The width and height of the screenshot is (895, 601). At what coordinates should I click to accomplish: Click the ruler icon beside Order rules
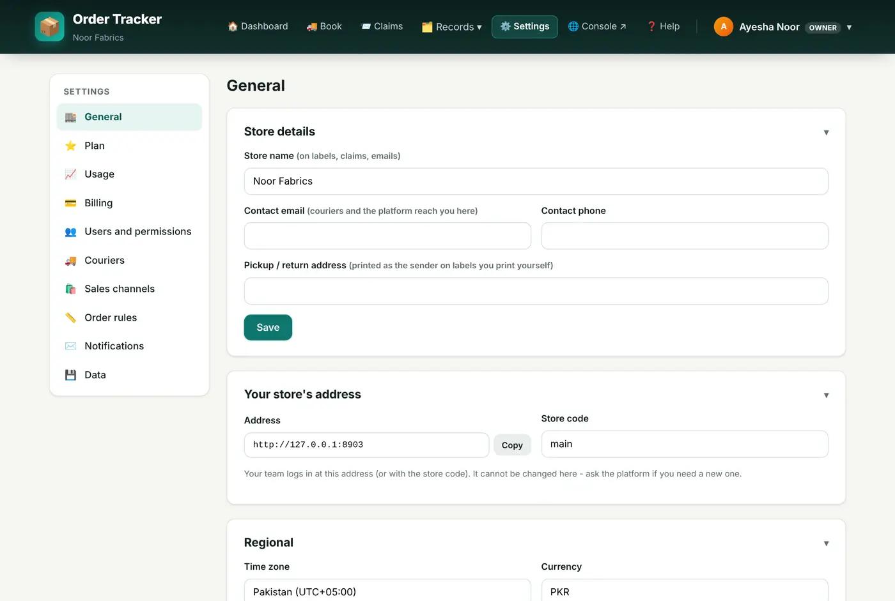tap(71, 318)
